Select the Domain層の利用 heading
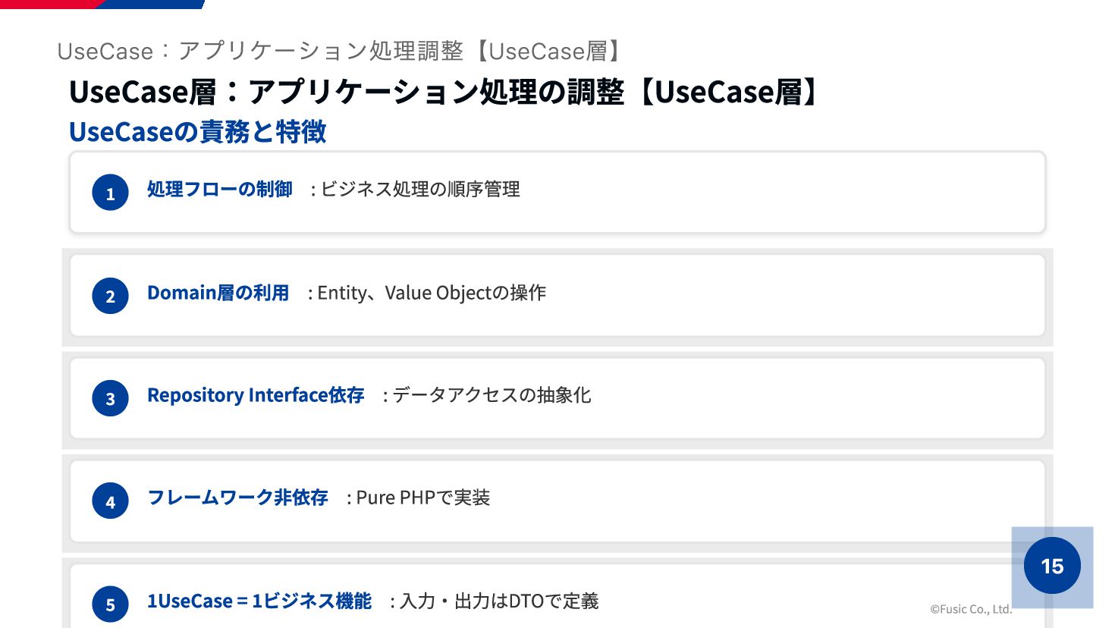 click(218, 293)
